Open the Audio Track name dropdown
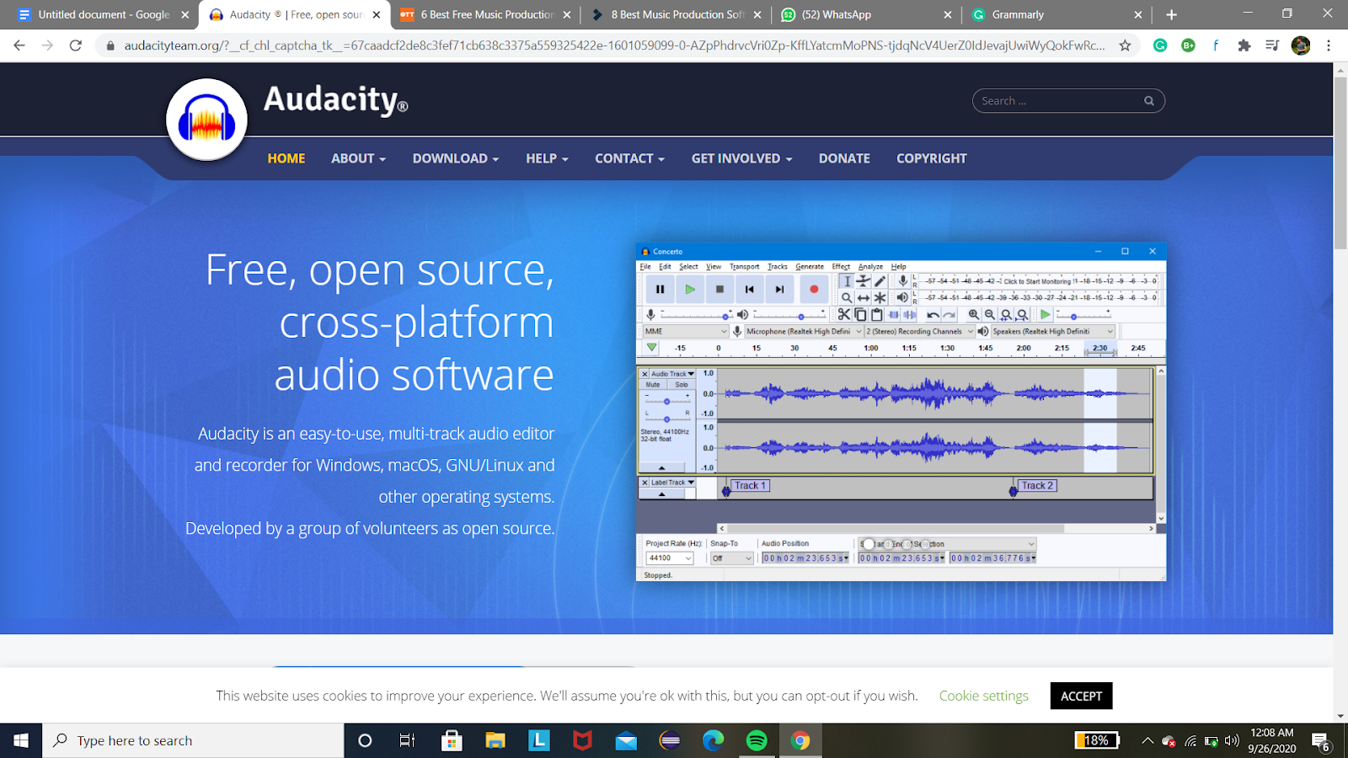The image size is (1348, 758). point(672,374)
